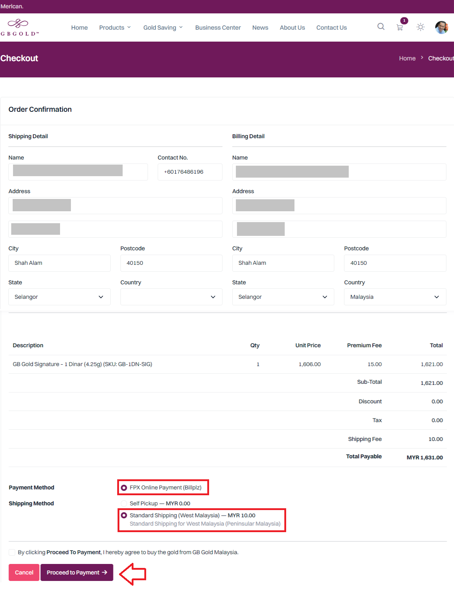The image size is (454, 590).
Task: Click the Home breadcrumb link
Action: pos(407,58)
